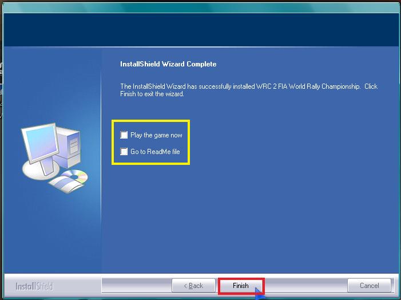Click the 'InstallShield Wizard Complete' heading

pos(168,64)
